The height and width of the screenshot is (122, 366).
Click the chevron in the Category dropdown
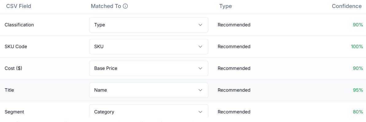coord(200,112)
